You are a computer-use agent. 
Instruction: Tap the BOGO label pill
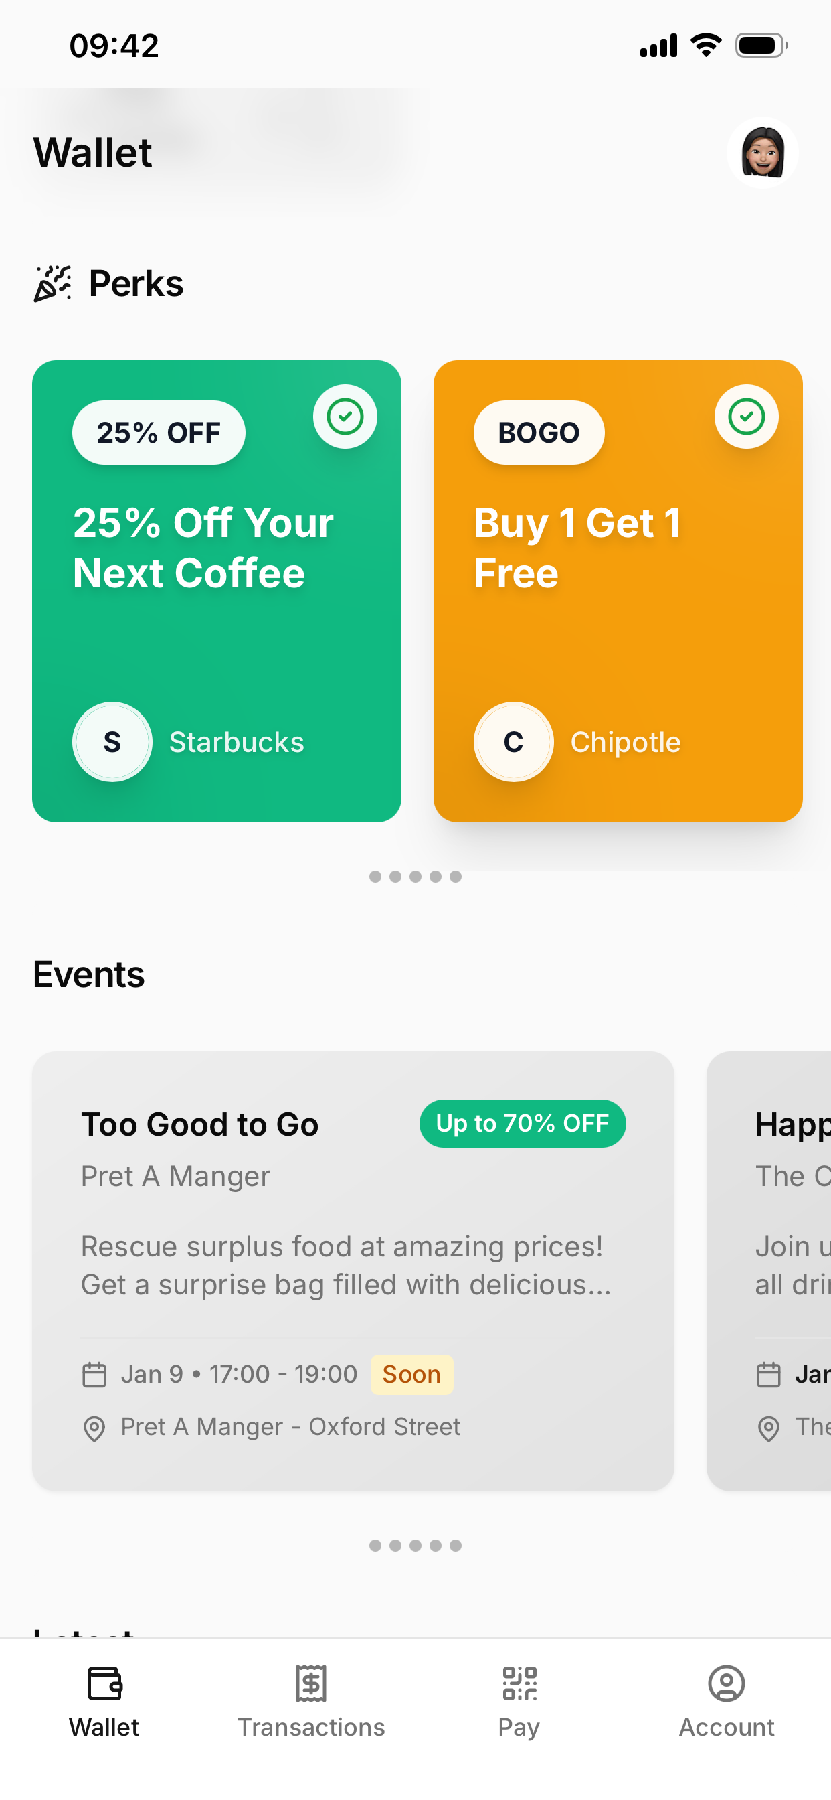point(539,433)
